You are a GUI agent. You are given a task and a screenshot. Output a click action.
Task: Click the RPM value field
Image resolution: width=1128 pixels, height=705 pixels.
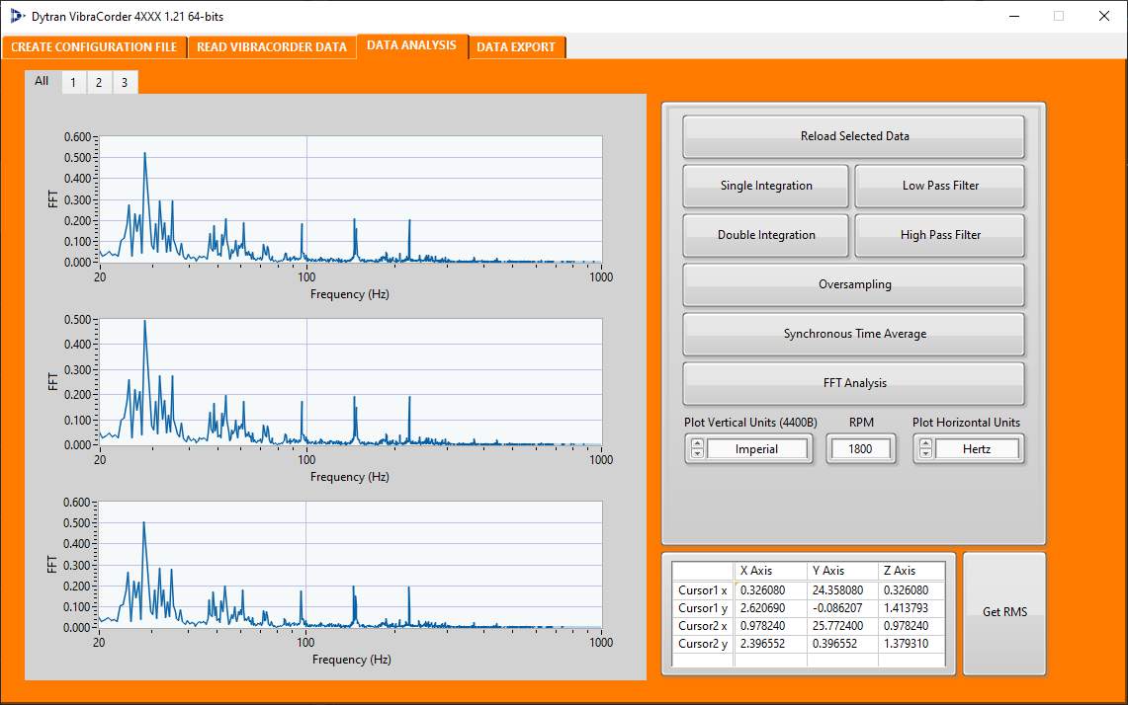(860, 449)
